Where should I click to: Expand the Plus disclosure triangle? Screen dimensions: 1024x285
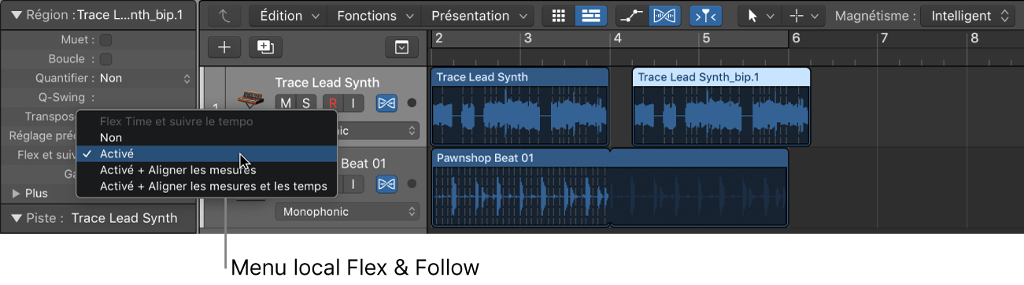[x=17, y=193]
